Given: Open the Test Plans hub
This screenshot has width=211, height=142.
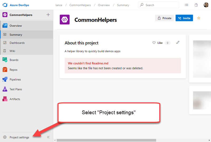Looking at the screenshot, I should point(27,89).
